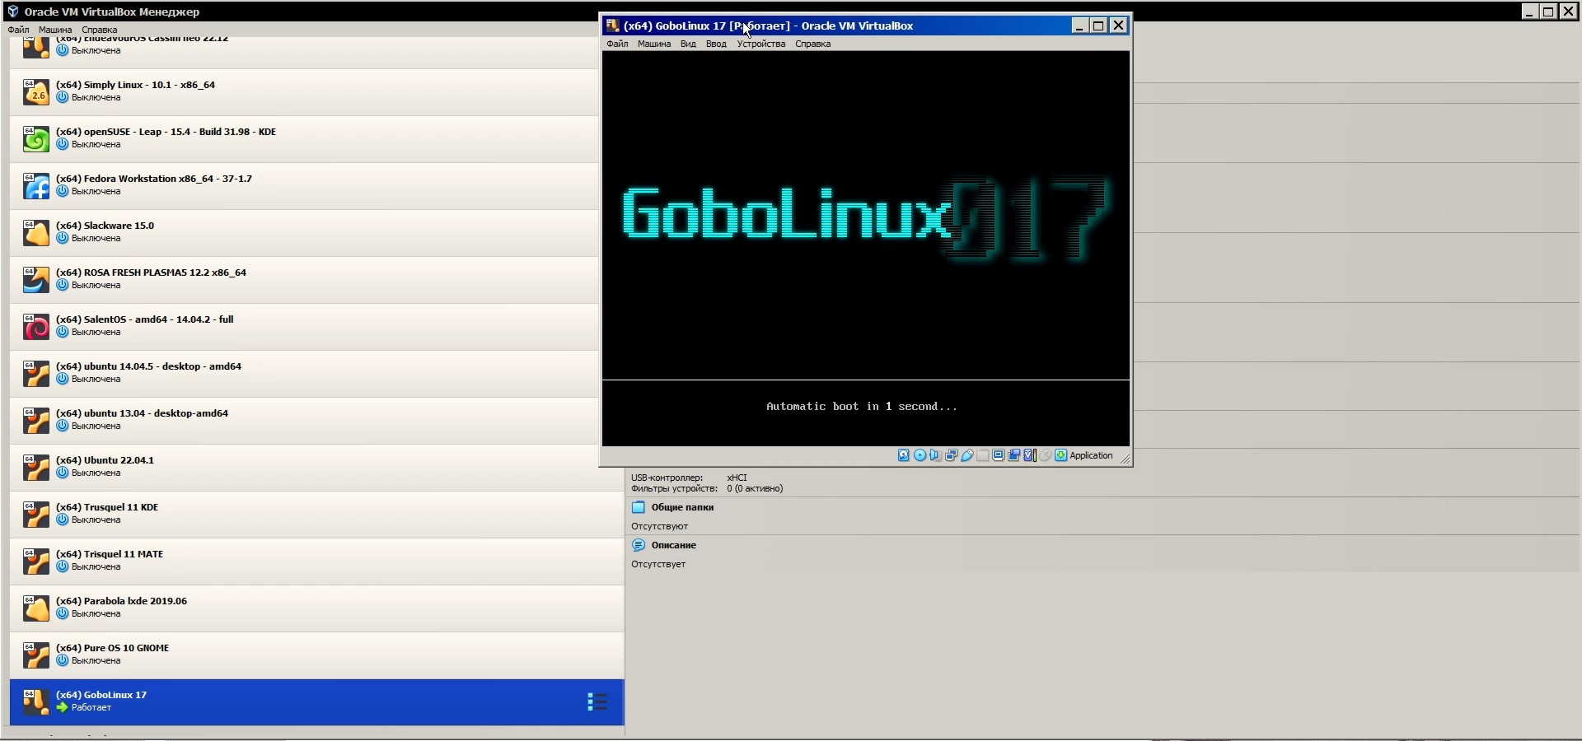Image resolution: width=1582 pixels, height=741 pixels.
Task: Click the greyed shared folders indicator icon
Action: [x=982, y=455]
